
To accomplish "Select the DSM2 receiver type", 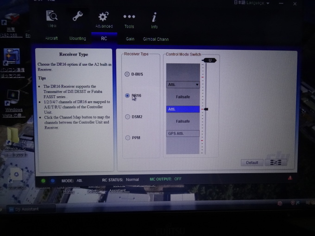I will [x=127, y=117].
